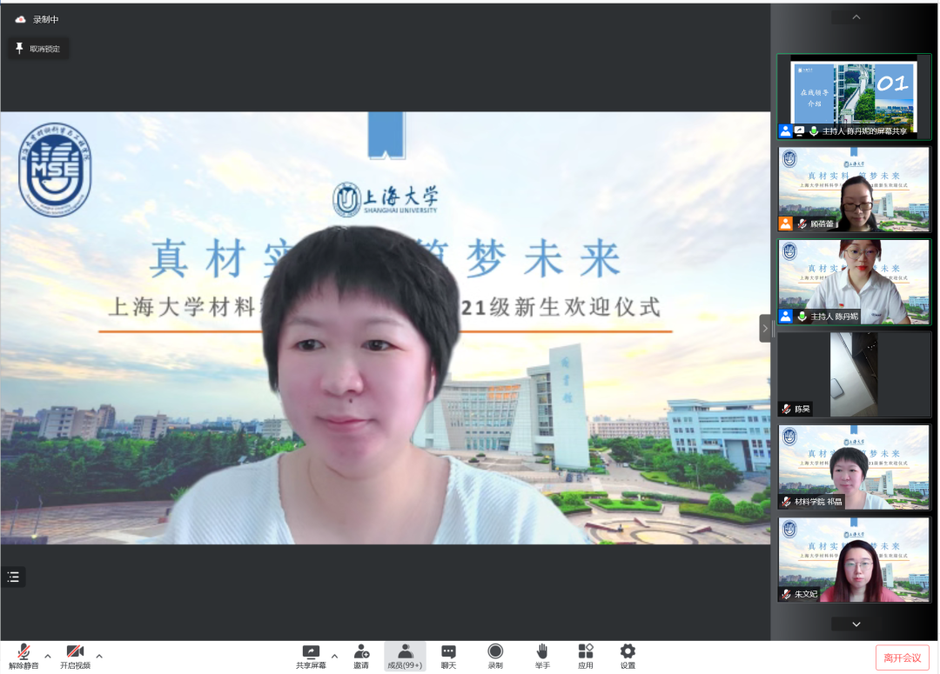This screenshot has height=674, width=940.
Task: Expand the share options arrow beside 共享屏幕
Action: pyautogui.click(x=334, y=655)
